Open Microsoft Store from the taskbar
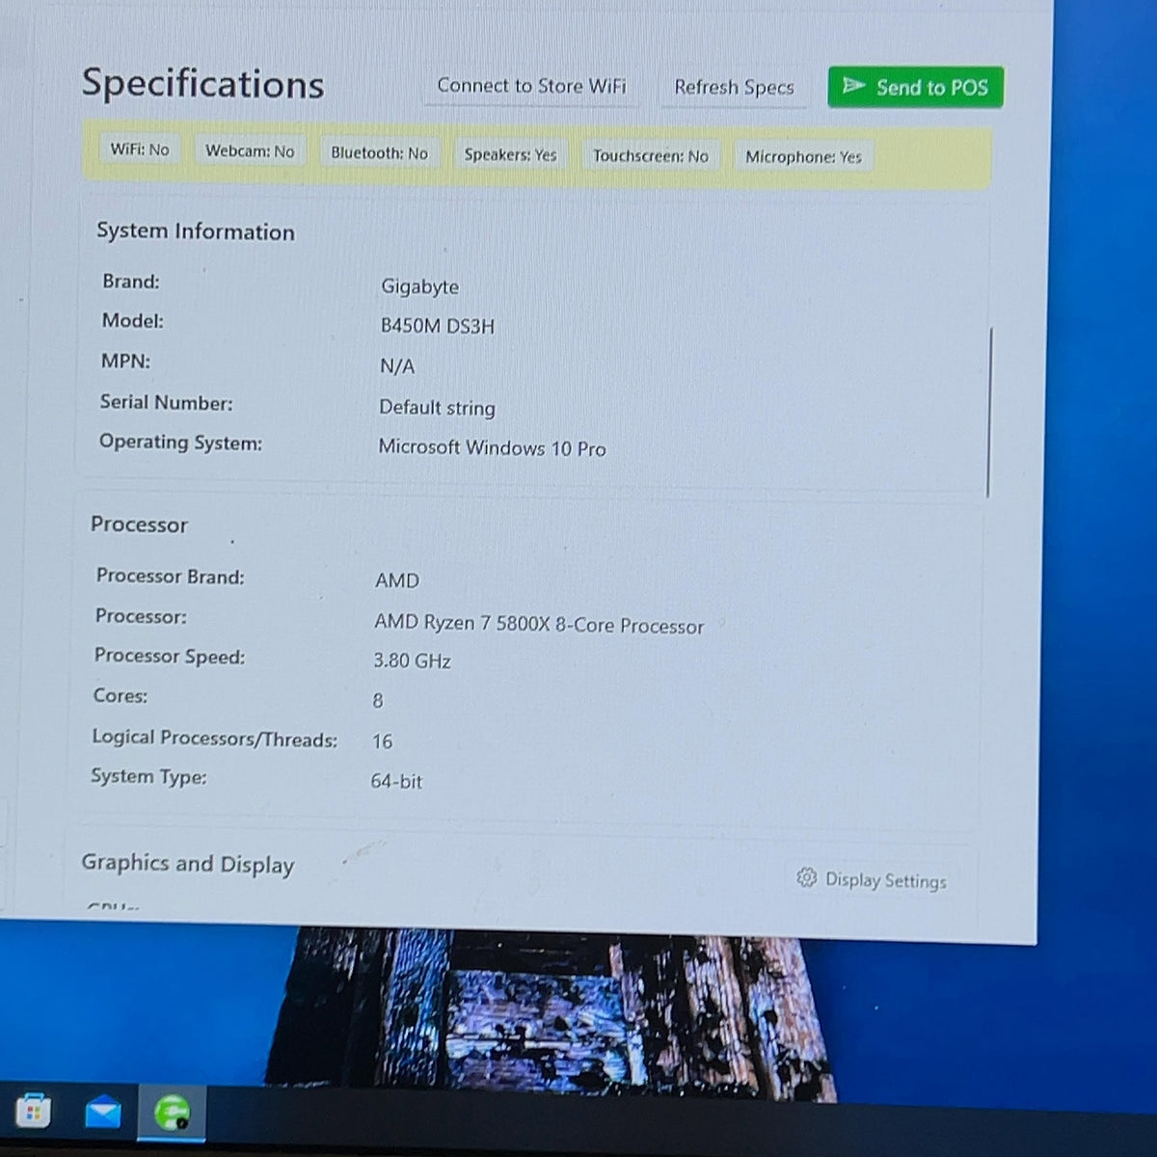Viewport: 1157px width, 1157px height. [x=33, y=1112]
